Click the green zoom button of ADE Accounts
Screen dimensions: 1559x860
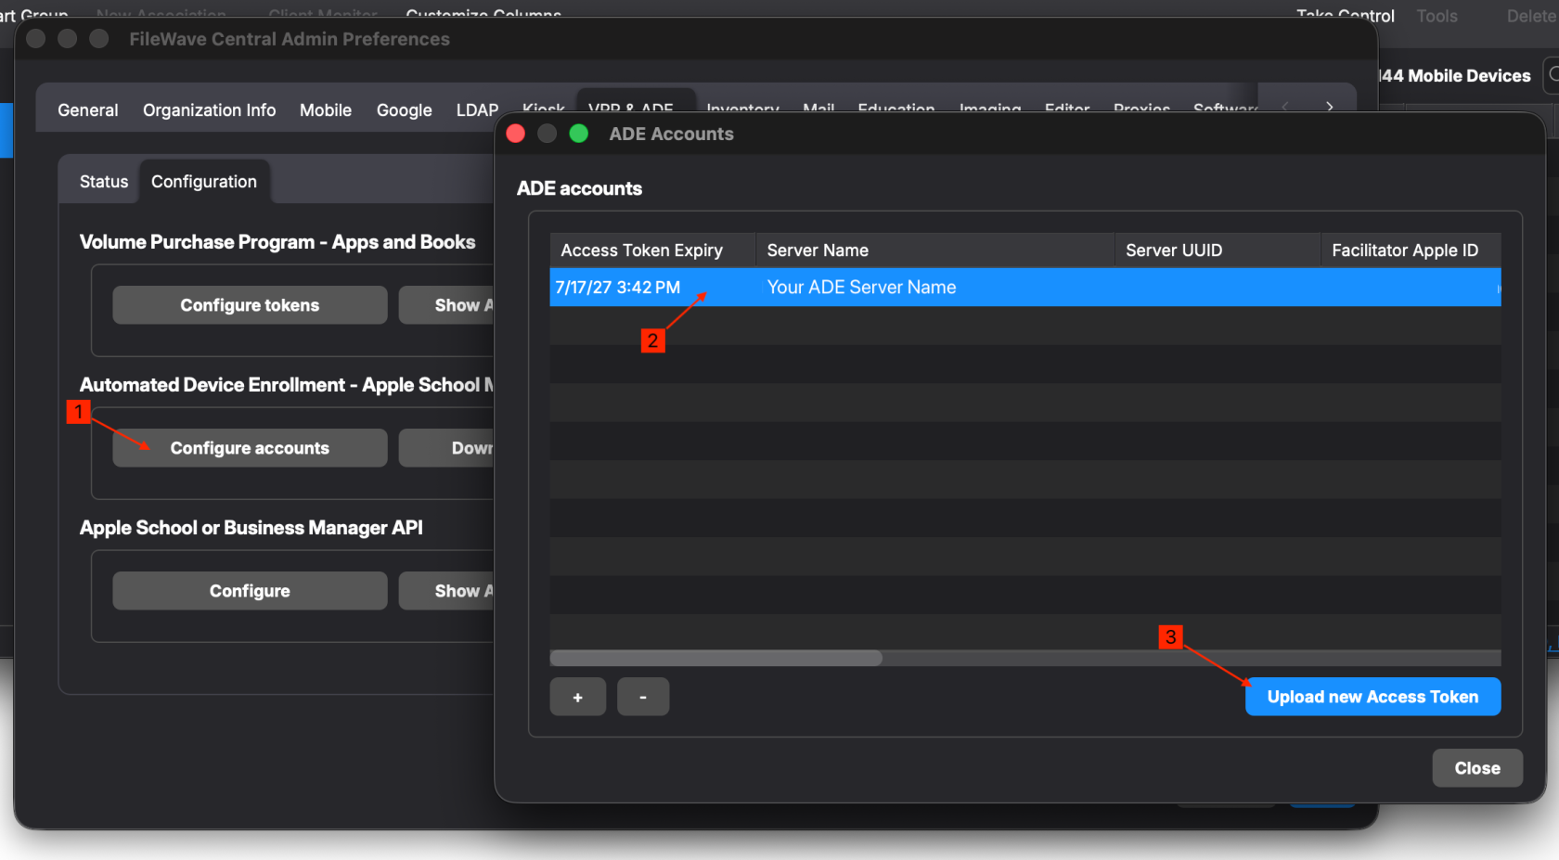click(x=578, y=134)
